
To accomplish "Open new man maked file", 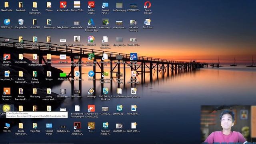I will pyautogui.click(x=105, y=129).
